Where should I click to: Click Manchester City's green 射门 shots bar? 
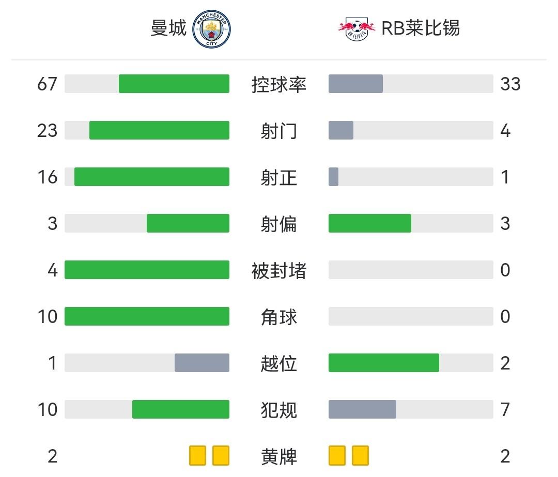point(159,130)
